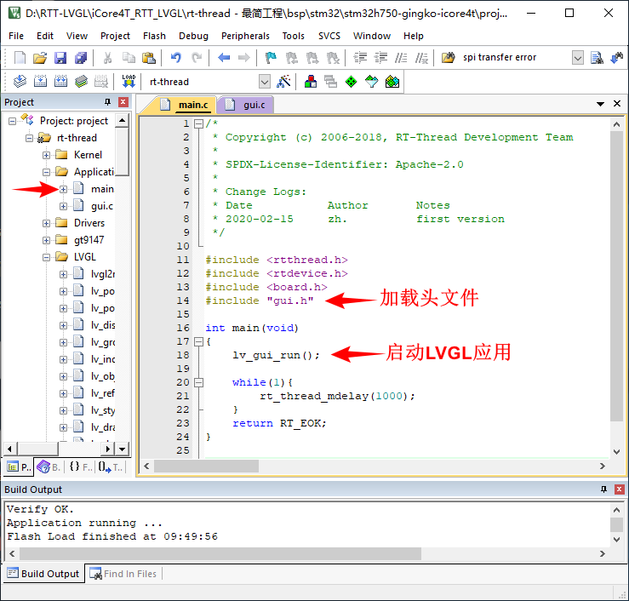
Task: Click the Undo arrow icon
Action: tap(175, 58)
